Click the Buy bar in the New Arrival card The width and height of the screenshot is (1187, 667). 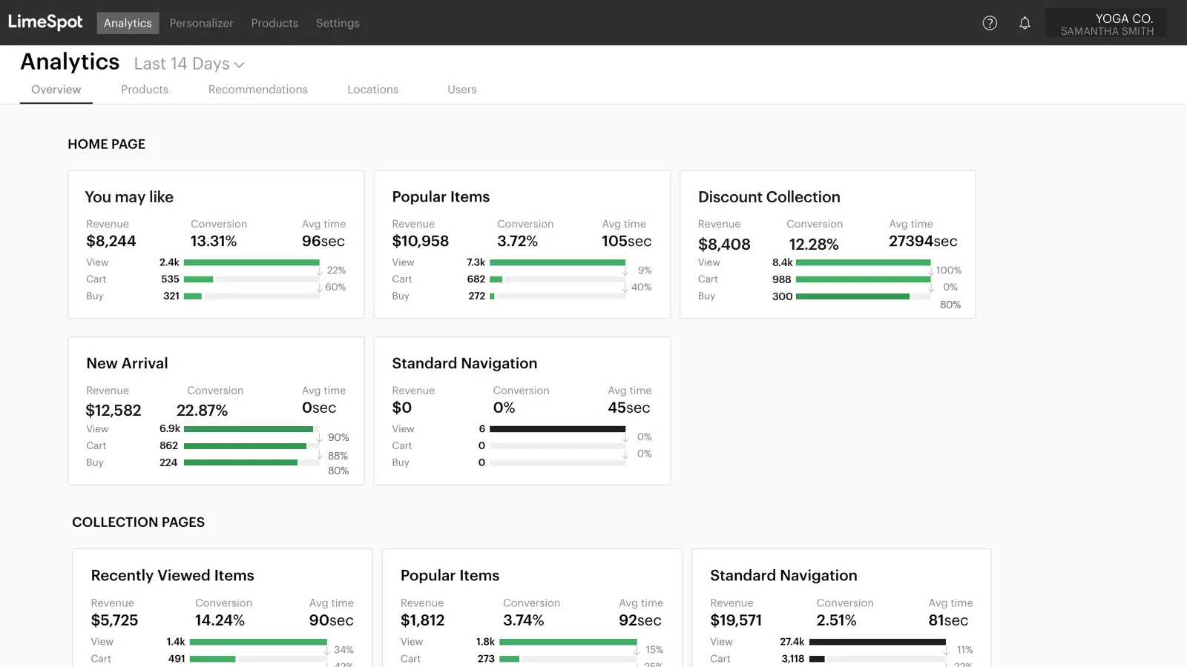click(251, 462)
